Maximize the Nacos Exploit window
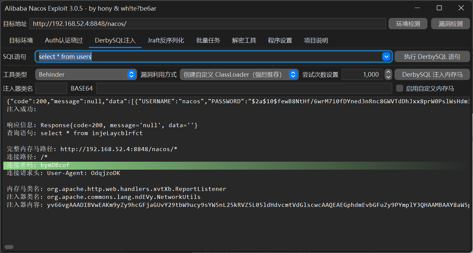This screenshot has height=253, width=473. click(439, 8)
